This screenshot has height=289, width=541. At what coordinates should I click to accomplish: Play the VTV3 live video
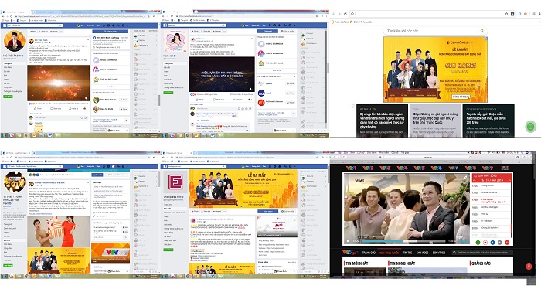tap(348, 241)
